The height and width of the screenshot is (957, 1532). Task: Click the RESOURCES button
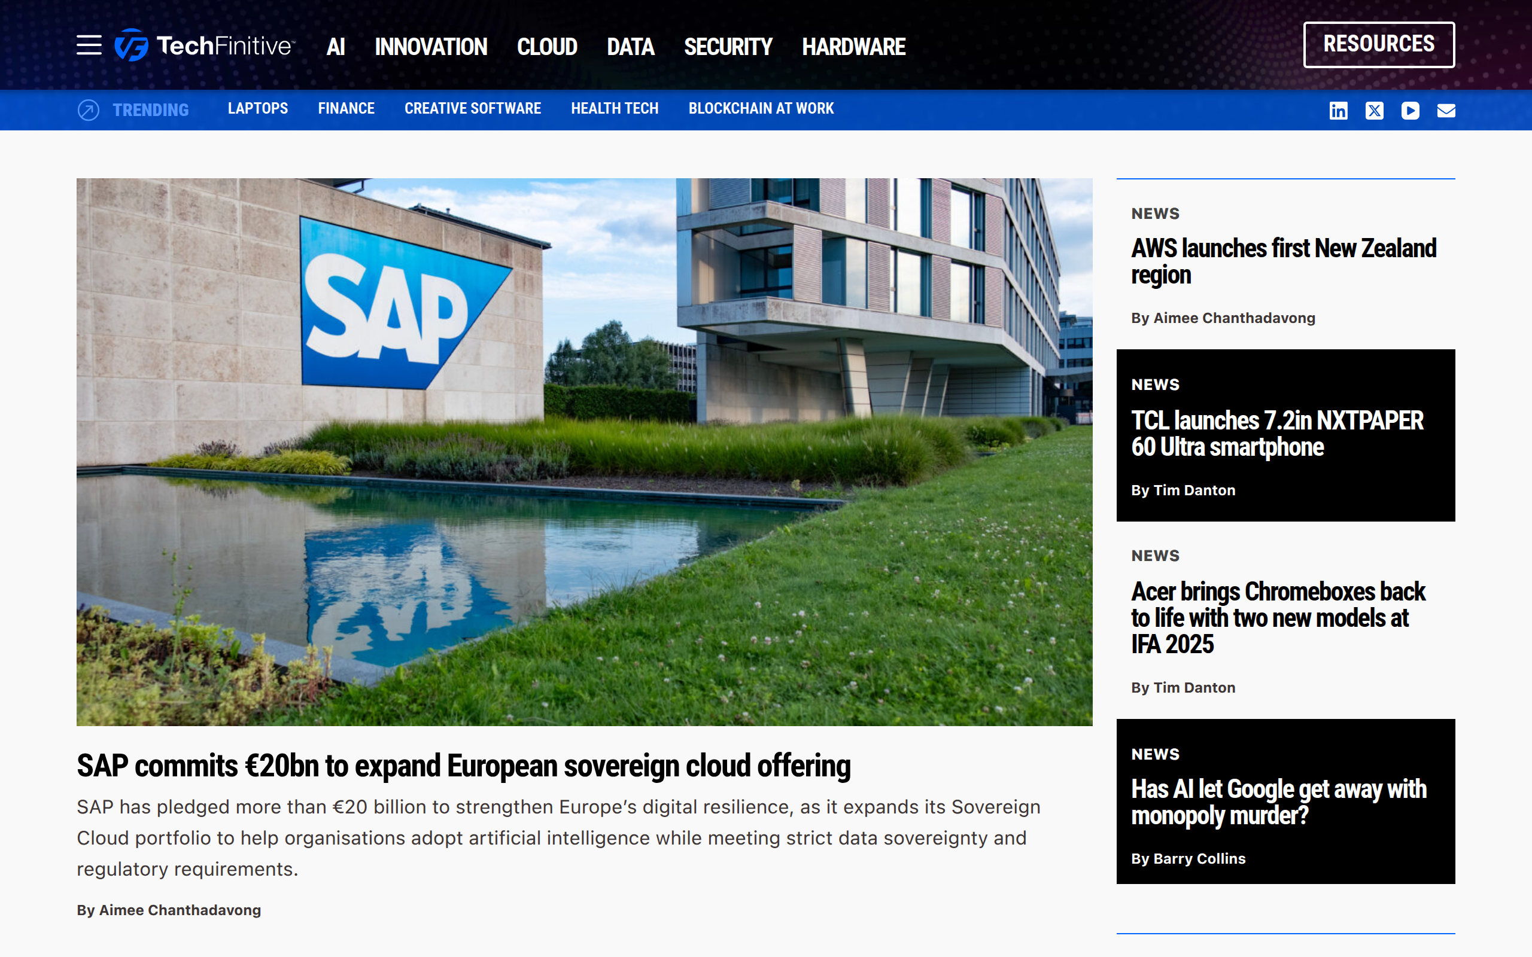(1379, 44)
